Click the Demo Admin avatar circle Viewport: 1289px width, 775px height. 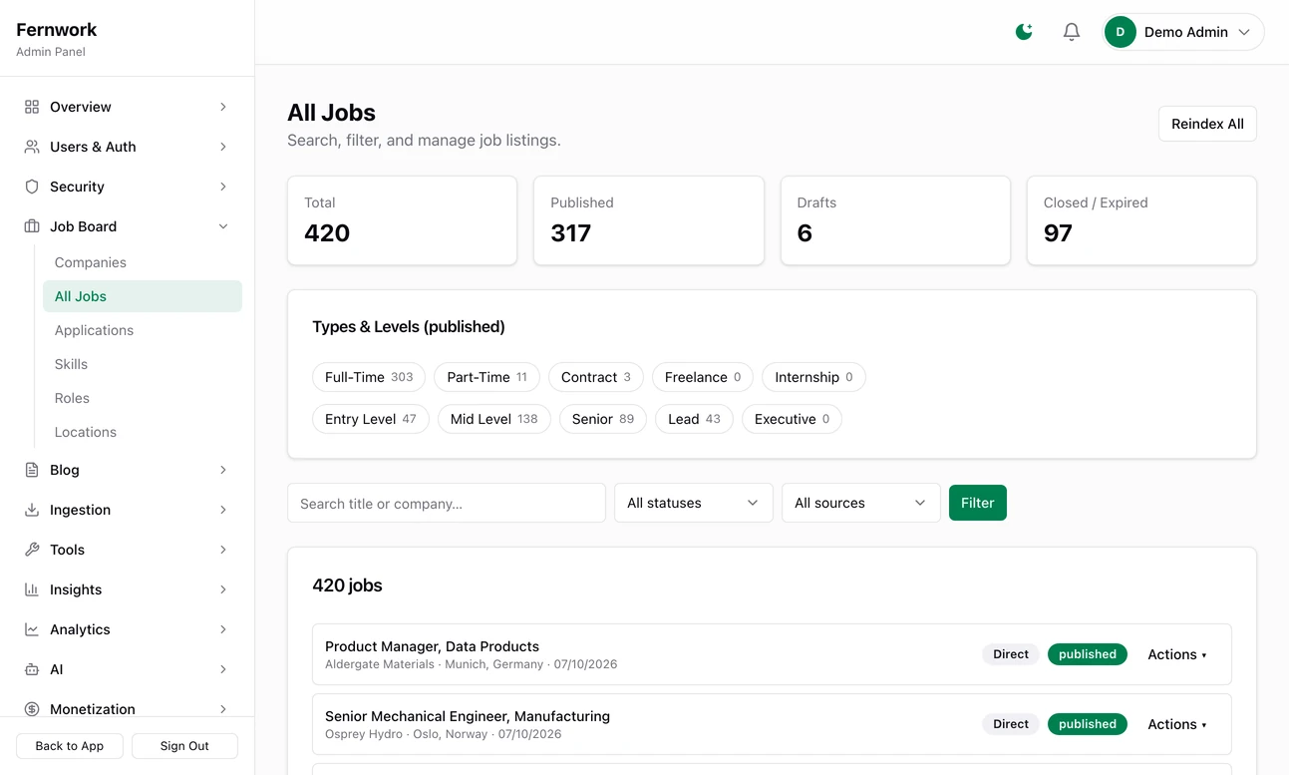pos(1121,32)
